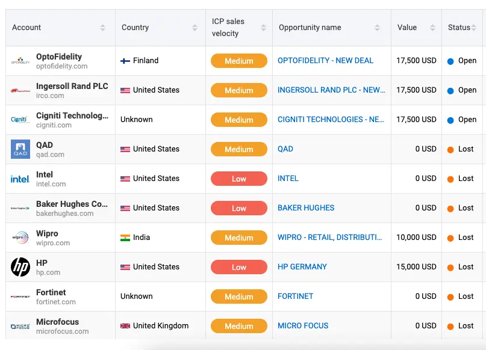Sort table by Country column arrows
486x350 pixels.
click(x=195, y=28)
